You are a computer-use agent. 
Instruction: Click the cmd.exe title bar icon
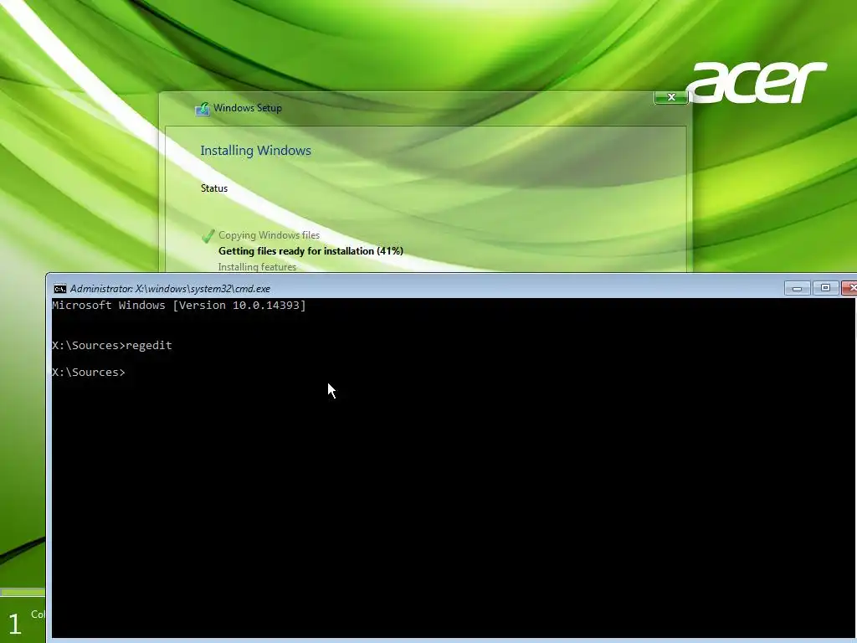click(60, 289)
